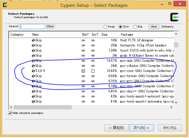Cycle the gcc-g++ package selection icon

tap(33, 81)
